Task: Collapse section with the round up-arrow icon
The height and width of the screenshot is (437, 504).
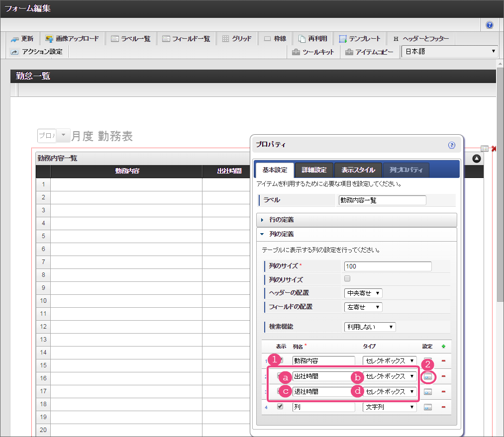Action: (477, 159)
